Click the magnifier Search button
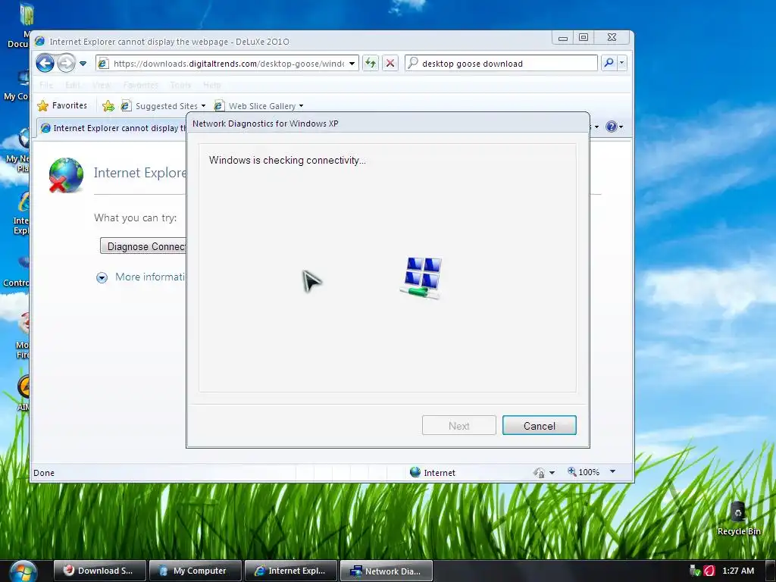This screenshot has width=776, height=582. [609, 63]
